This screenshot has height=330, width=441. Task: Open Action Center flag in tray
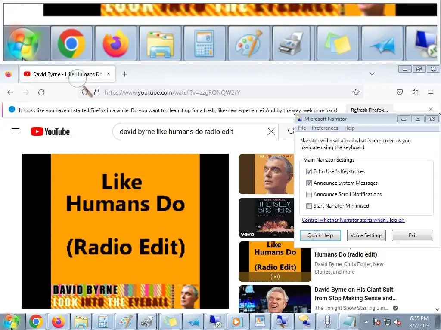(376, 322)
